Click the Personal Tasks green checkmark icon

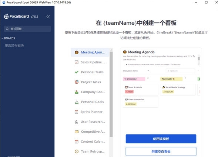point(77,72)
